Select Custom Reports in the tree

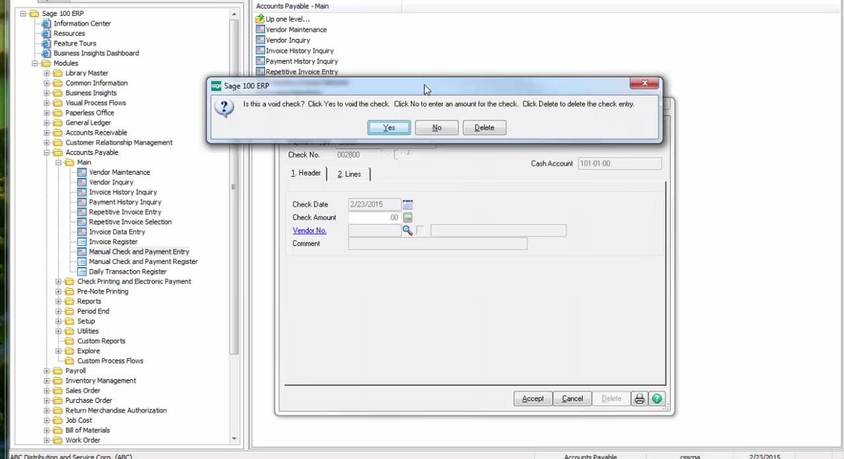(x=101, y=341)
